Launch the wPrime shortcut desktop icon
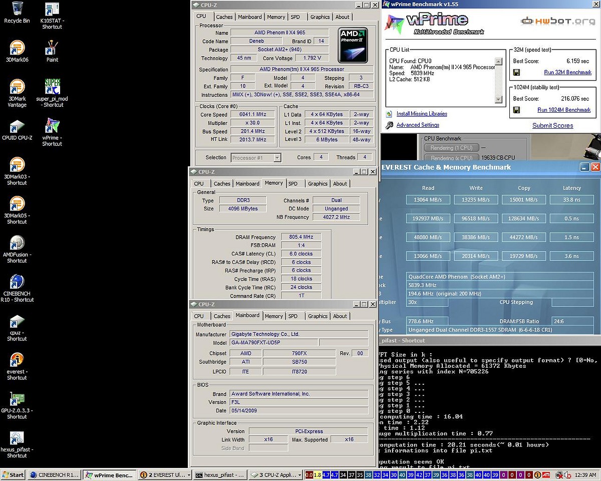The width and height of the screenshot is (601, 481). coord(52,126)
